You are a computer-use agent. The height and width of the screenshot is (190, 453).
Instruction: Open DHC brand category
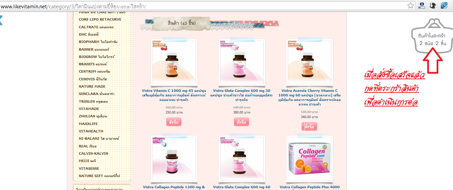click(89, 34)
